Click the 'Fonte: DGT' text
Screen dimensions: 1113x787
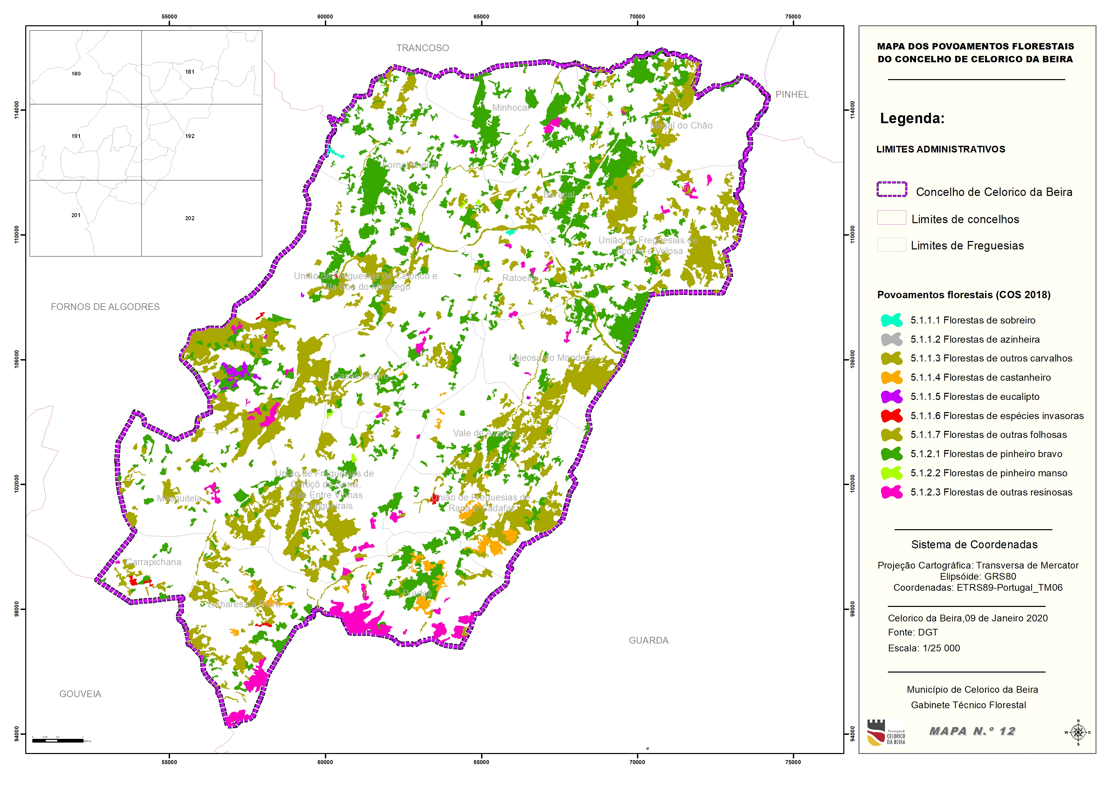(x=913, y=632)
